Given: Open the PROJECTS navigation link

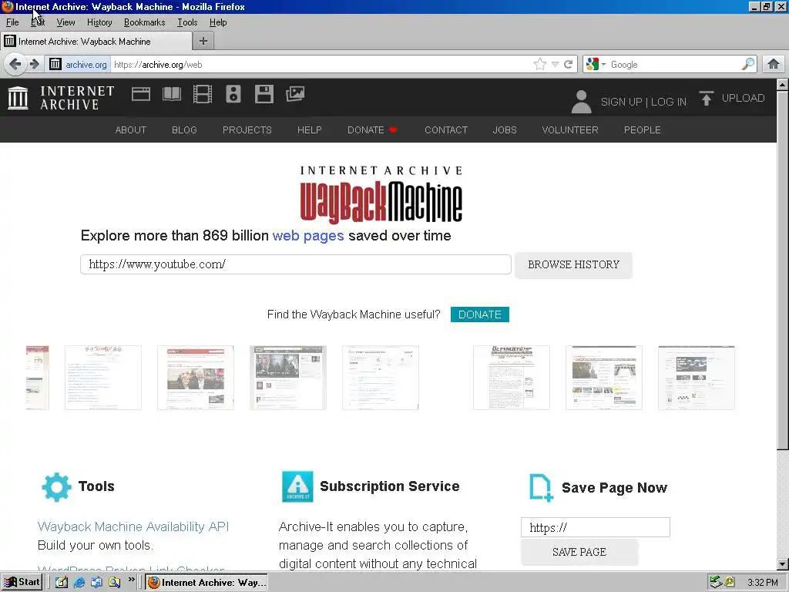Looking at the screenshot, I should click(247, 129).
